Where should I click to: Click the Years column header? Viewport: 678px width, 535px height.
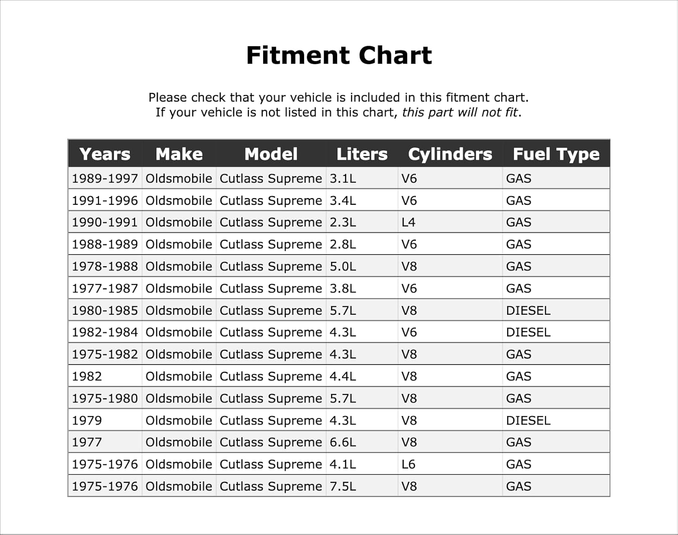point(105,154)
